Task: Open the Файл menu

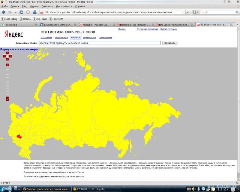Action: (4, 6)
